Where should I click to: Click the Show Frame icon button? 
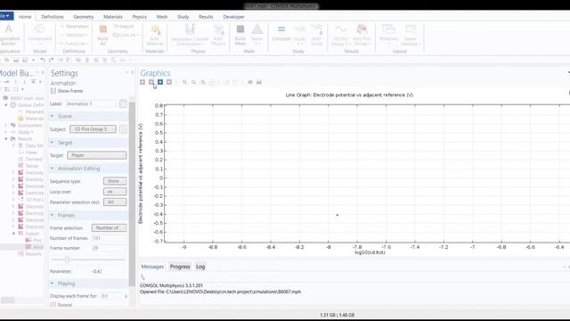pyautogui.click(x=53, y=91)
